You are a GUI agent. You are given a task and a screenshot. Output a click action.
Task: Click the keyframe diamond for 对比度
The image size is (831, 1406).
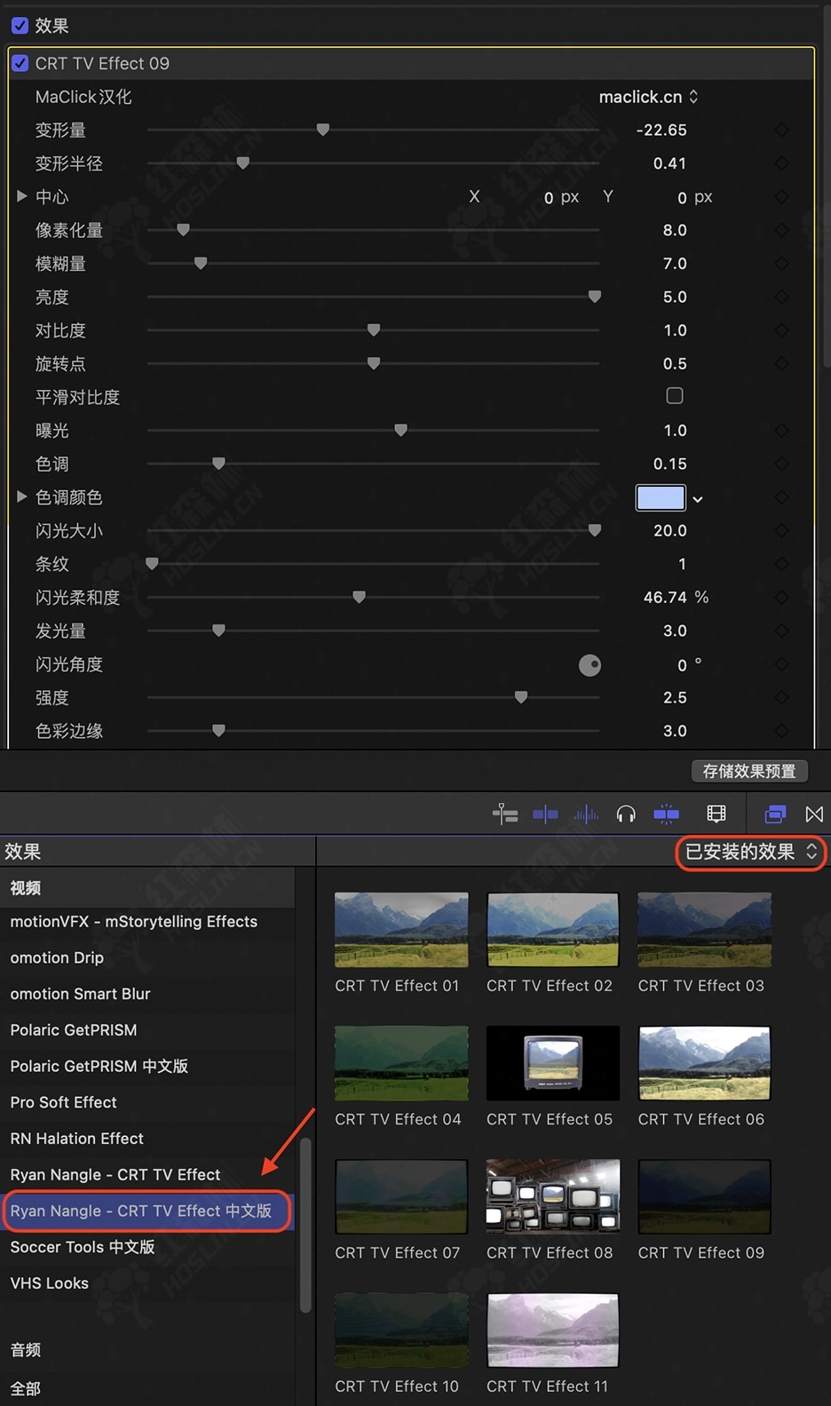(781, 330)
